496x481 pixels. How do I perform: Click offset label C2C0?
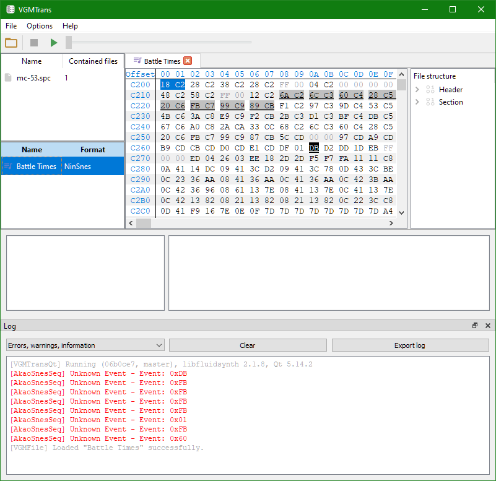coord(140,210)
